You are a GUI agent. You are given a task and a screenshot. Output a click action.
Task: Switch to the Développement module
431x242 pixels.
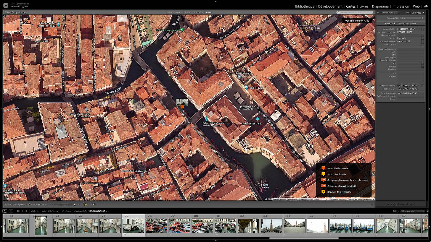click(330, 6)
